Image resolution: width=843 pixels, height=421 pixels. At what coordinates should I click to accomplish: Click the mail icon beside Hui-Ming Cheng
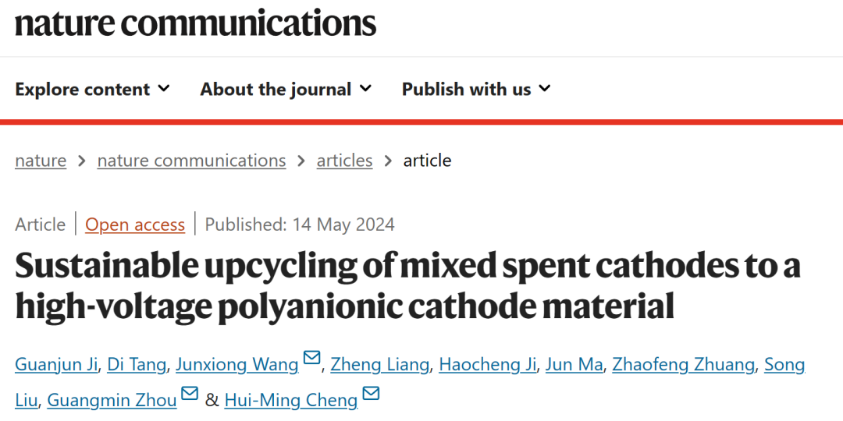click(x=371, y=393)
